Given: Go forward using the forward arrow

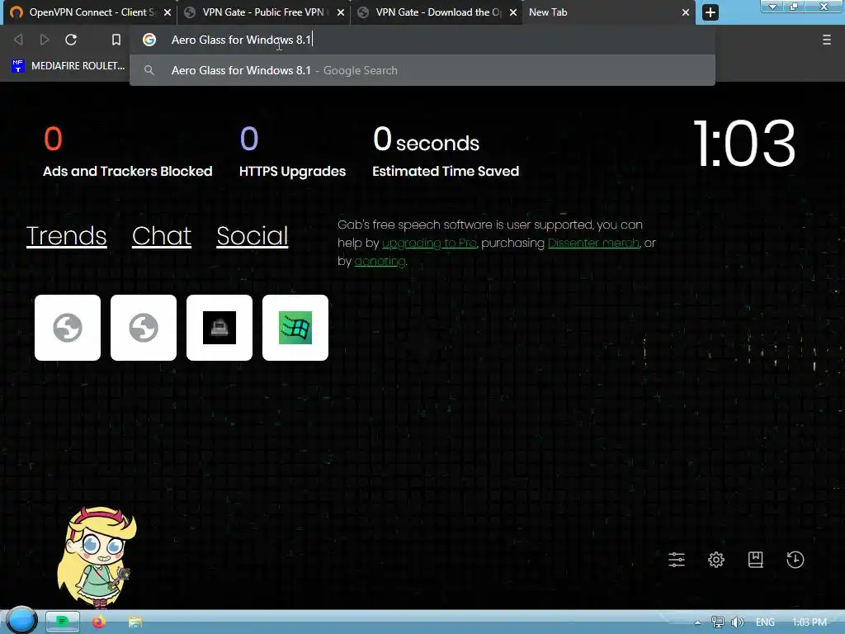Looking at the screenshot, I should (x=45, y=40).
